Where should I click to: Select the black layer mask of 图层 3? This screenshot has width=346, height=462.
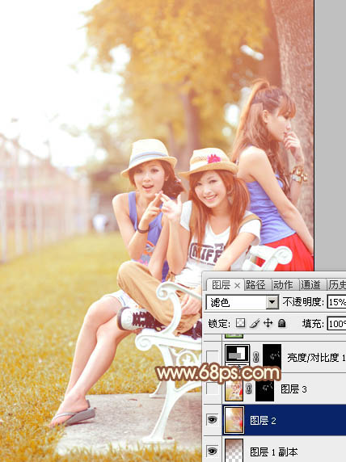click(x=264, y=391)
